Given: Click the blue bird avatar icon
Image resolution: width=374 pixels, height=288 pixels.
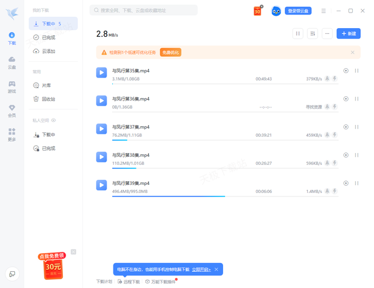Looking at the screenshot, I should coord(276,11).
